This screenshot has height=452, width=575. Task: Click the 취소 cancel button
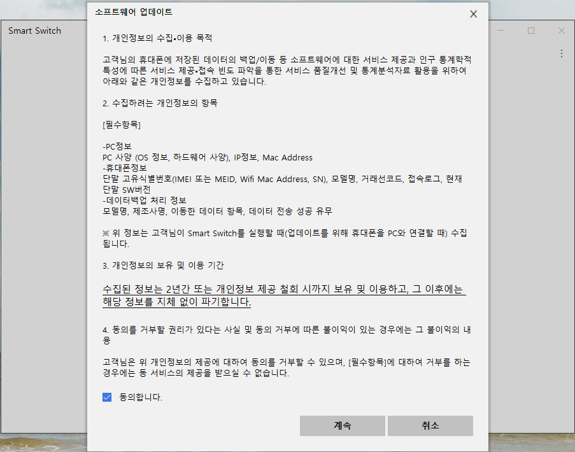[x=430, y=426]
